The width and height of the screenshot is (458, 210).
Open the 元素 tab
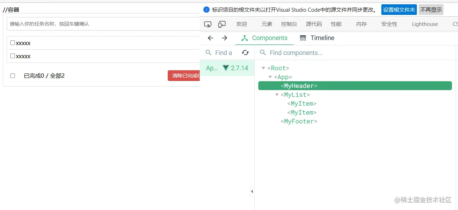tap(267, 24)
